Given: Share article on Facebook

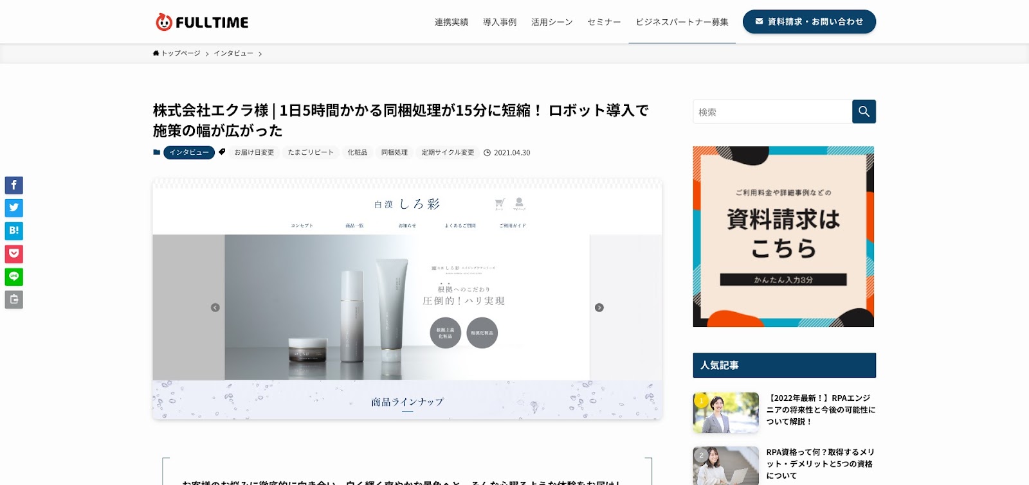Looking at the screenshot, I should tap(14, 186).
